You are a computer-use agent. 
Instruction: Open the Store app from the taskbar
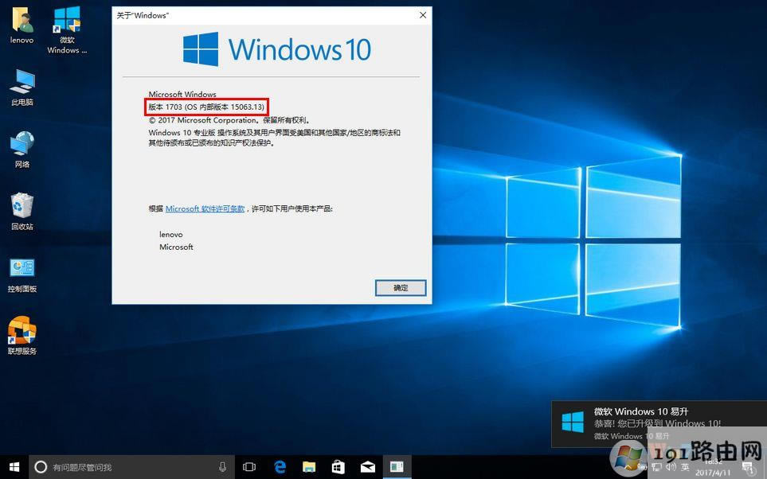pyautogui.click(x=338, y=467)
